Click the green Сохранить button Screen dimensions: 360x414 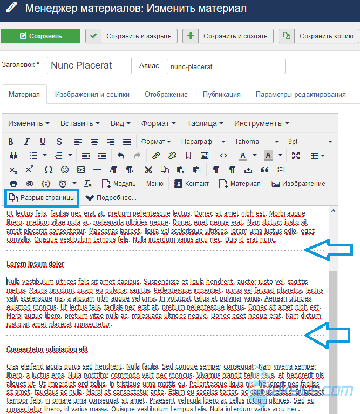tap(40, 36)
